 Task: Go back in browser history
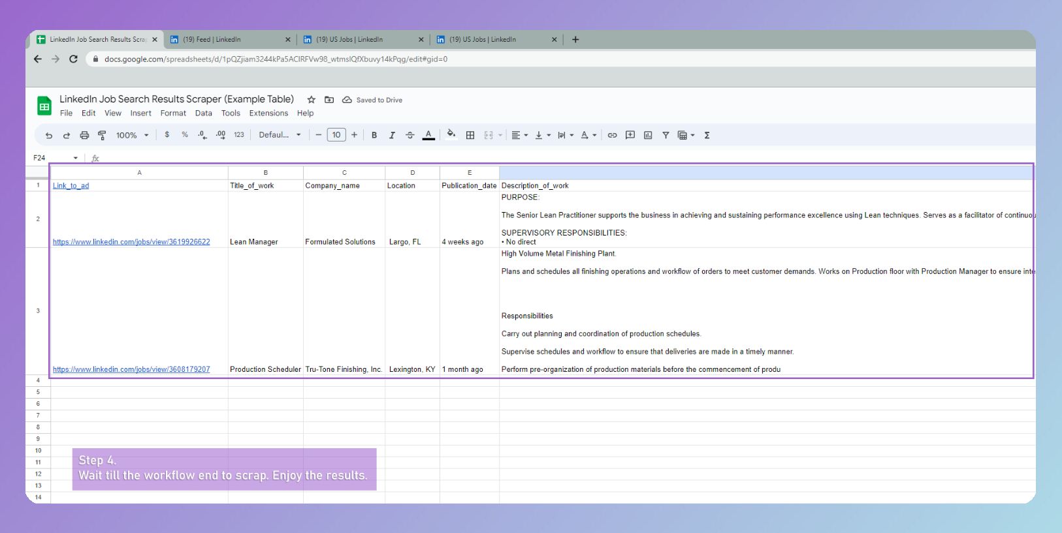point(38,59)
